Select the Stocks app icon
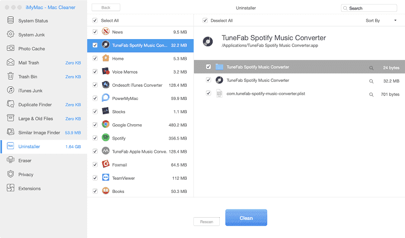405x238 pixels. point(105,111)
